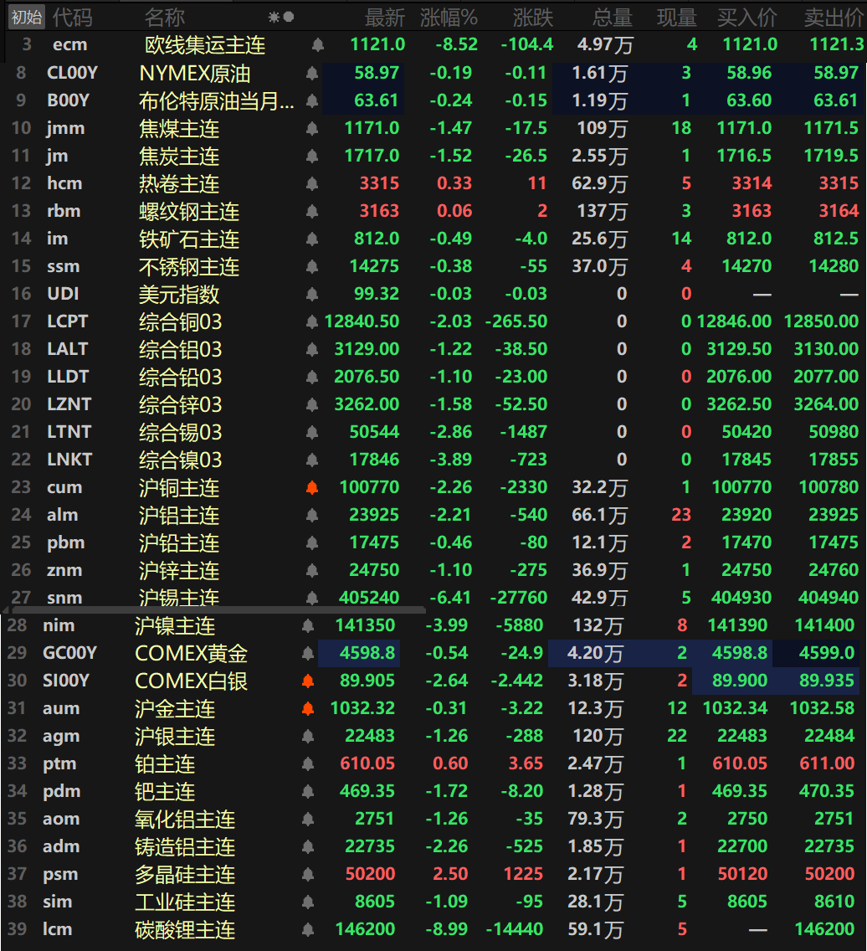The height and width of the screenshot is (951, 867).
Task: Click the bell icon next to 铁矿石主连
Action: [312, 239]
